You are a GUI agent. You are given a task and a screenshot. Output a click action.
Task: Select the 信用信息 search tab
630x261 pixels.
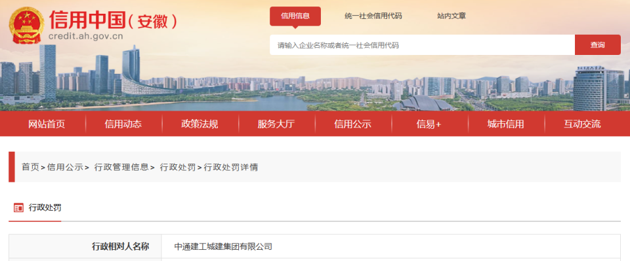pos(295,16)
